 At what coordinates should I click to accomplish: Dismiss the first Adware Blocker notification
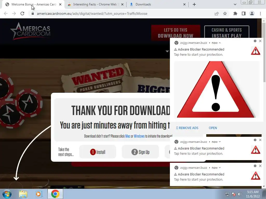pyautogui.click(x=260, y=41)
